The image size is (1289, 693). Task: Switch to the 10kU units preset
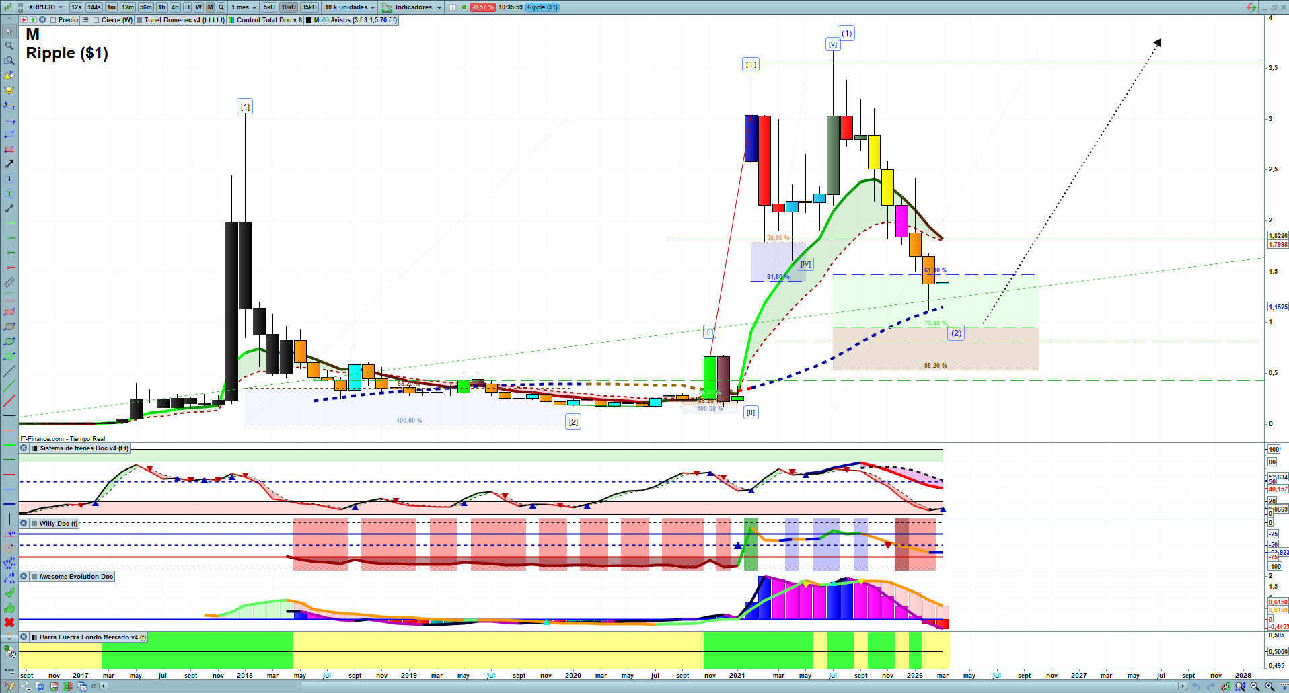pos(289,7)
